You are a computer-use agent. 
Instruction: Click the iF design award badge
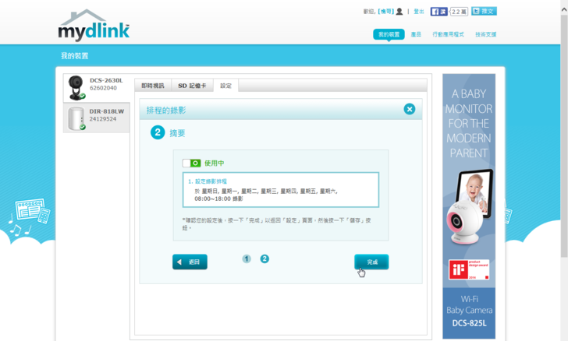tap(469, 269)
